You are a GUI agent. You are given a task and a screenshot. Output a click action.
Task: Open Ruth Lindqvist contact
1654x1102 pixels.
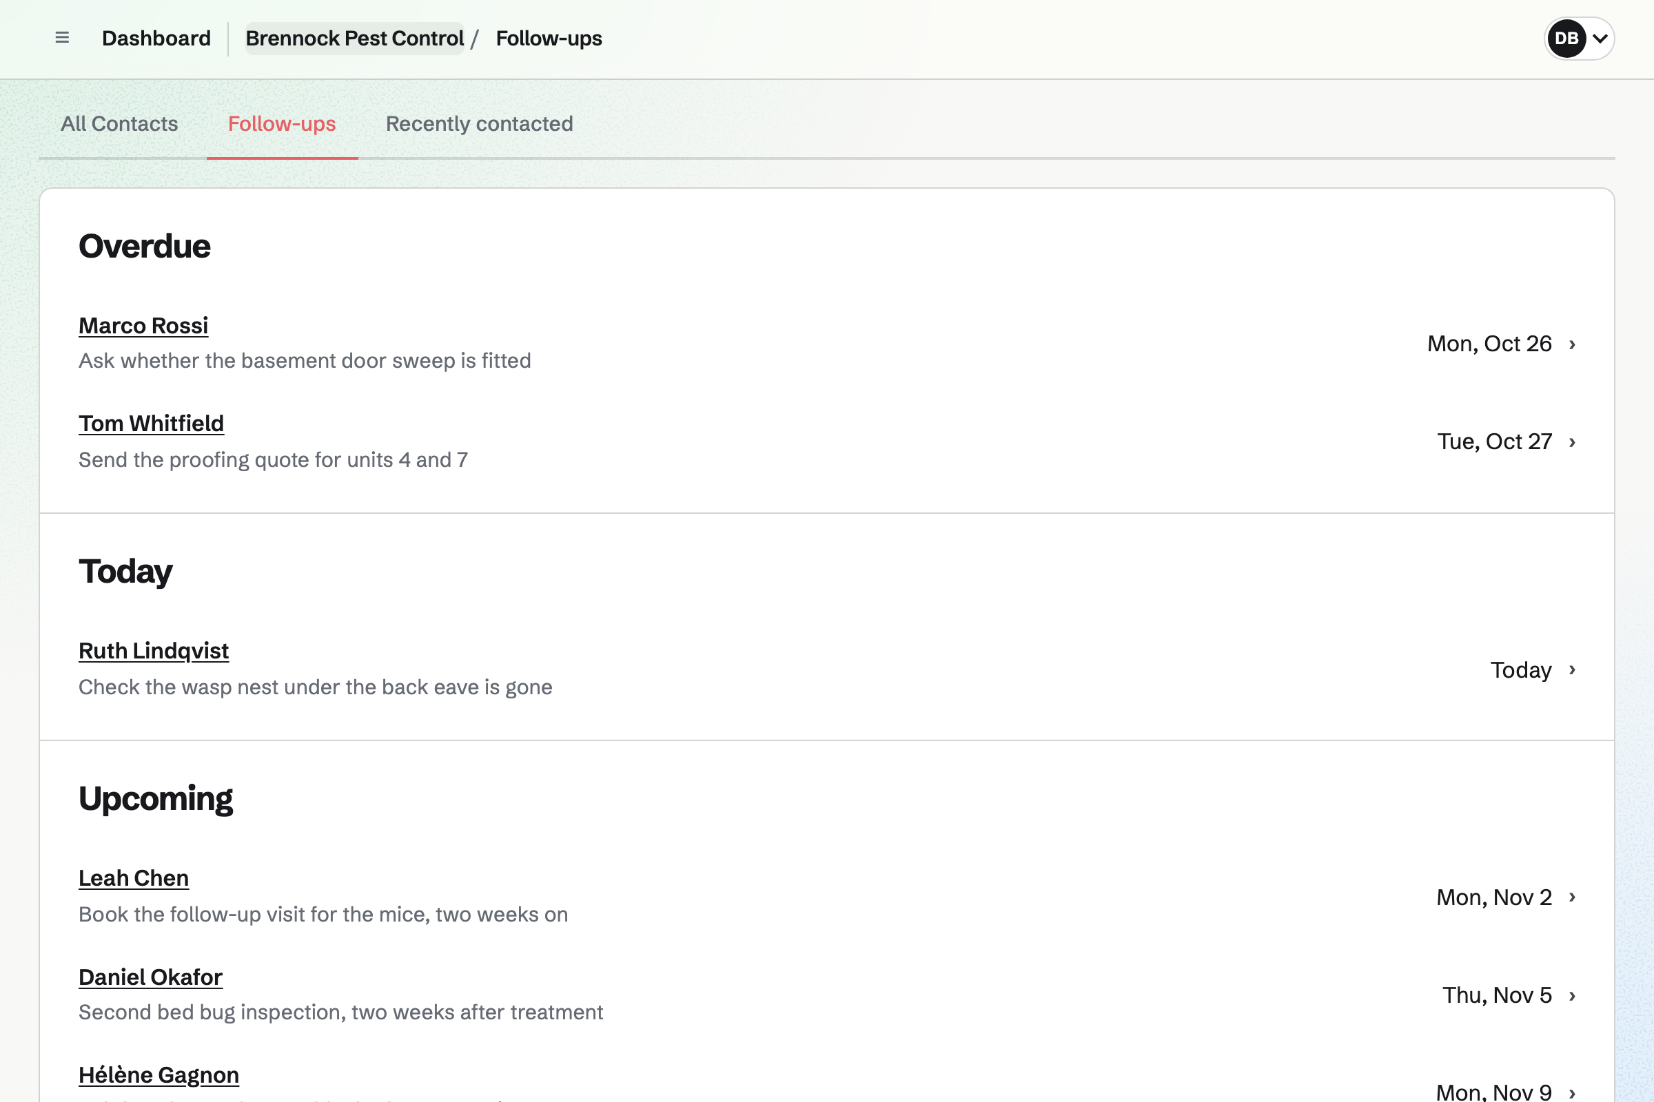coord(153,651)
